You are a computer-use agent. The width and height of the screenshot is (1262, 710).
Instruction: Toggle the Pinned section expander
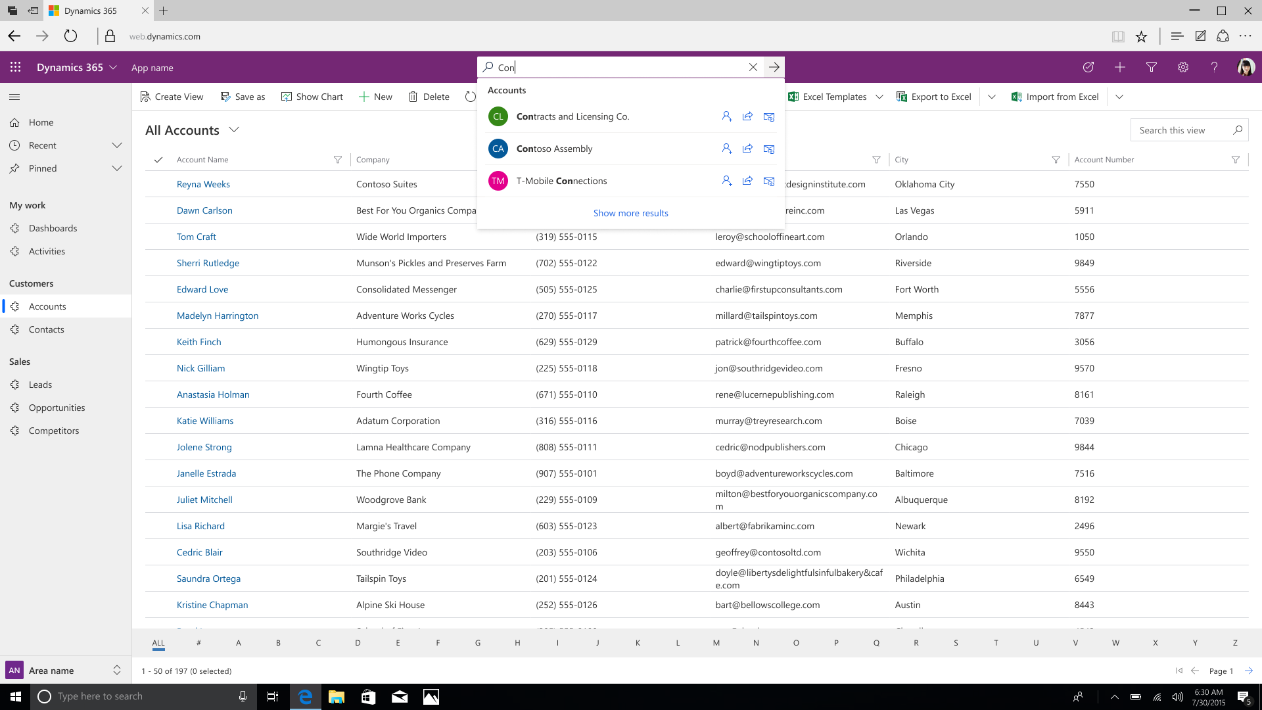pos(117,168)
